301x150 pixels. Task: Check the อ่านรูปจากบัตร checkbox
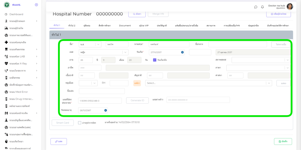coord(80,123)
